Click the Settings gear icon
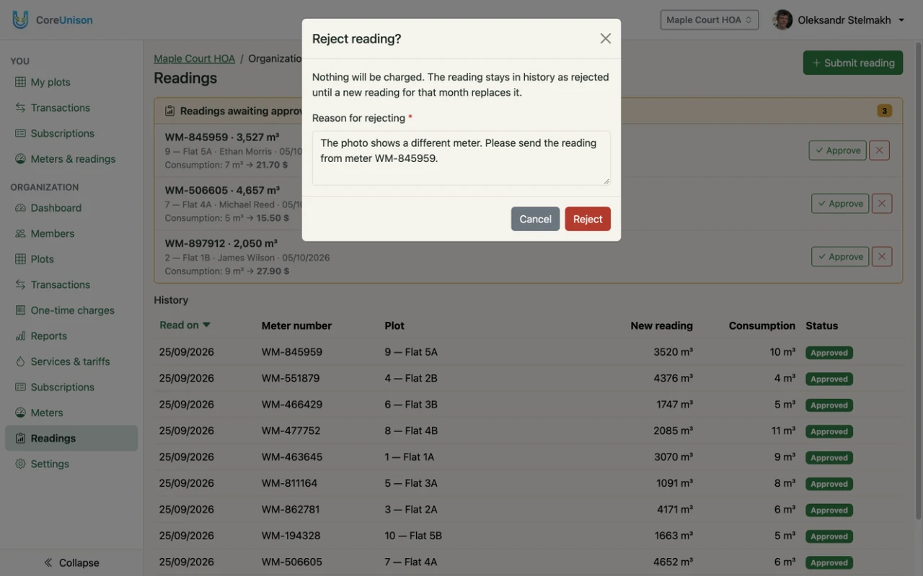Viewport: 923px width, 576px height. 20,464
